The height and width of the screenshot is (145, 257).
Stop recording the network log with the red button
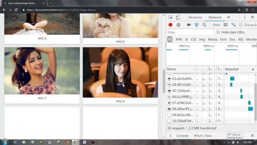[170, 25]
